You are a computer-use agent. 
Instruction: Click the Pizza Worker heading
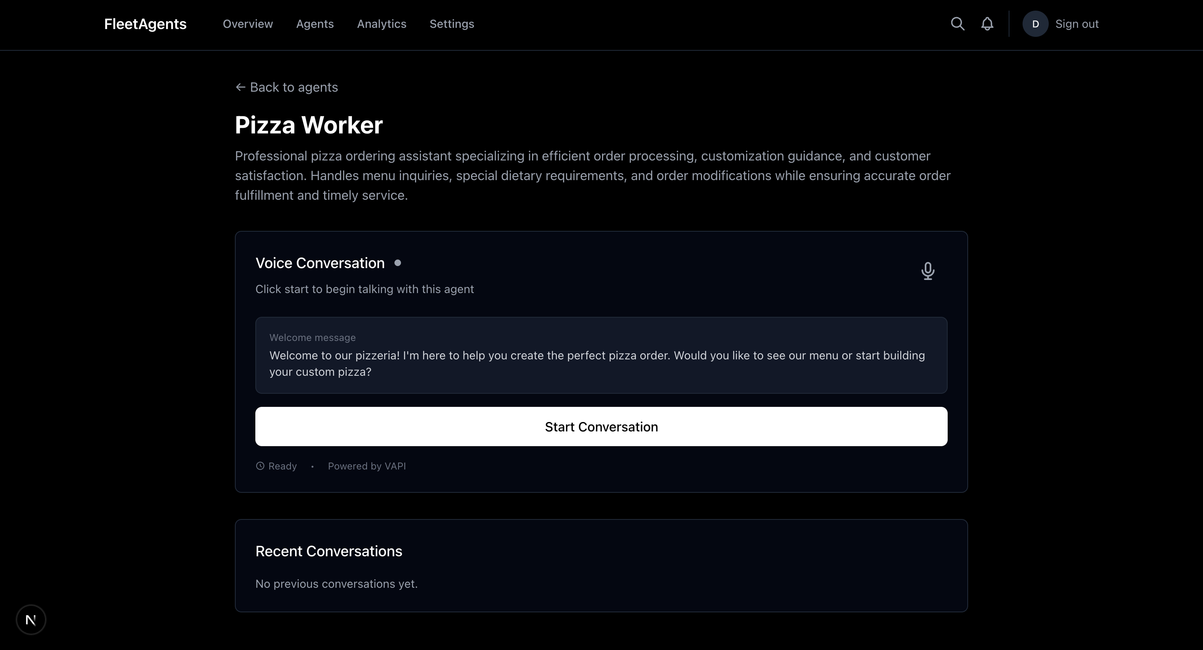pyautogui.click(x=309, y=125)
